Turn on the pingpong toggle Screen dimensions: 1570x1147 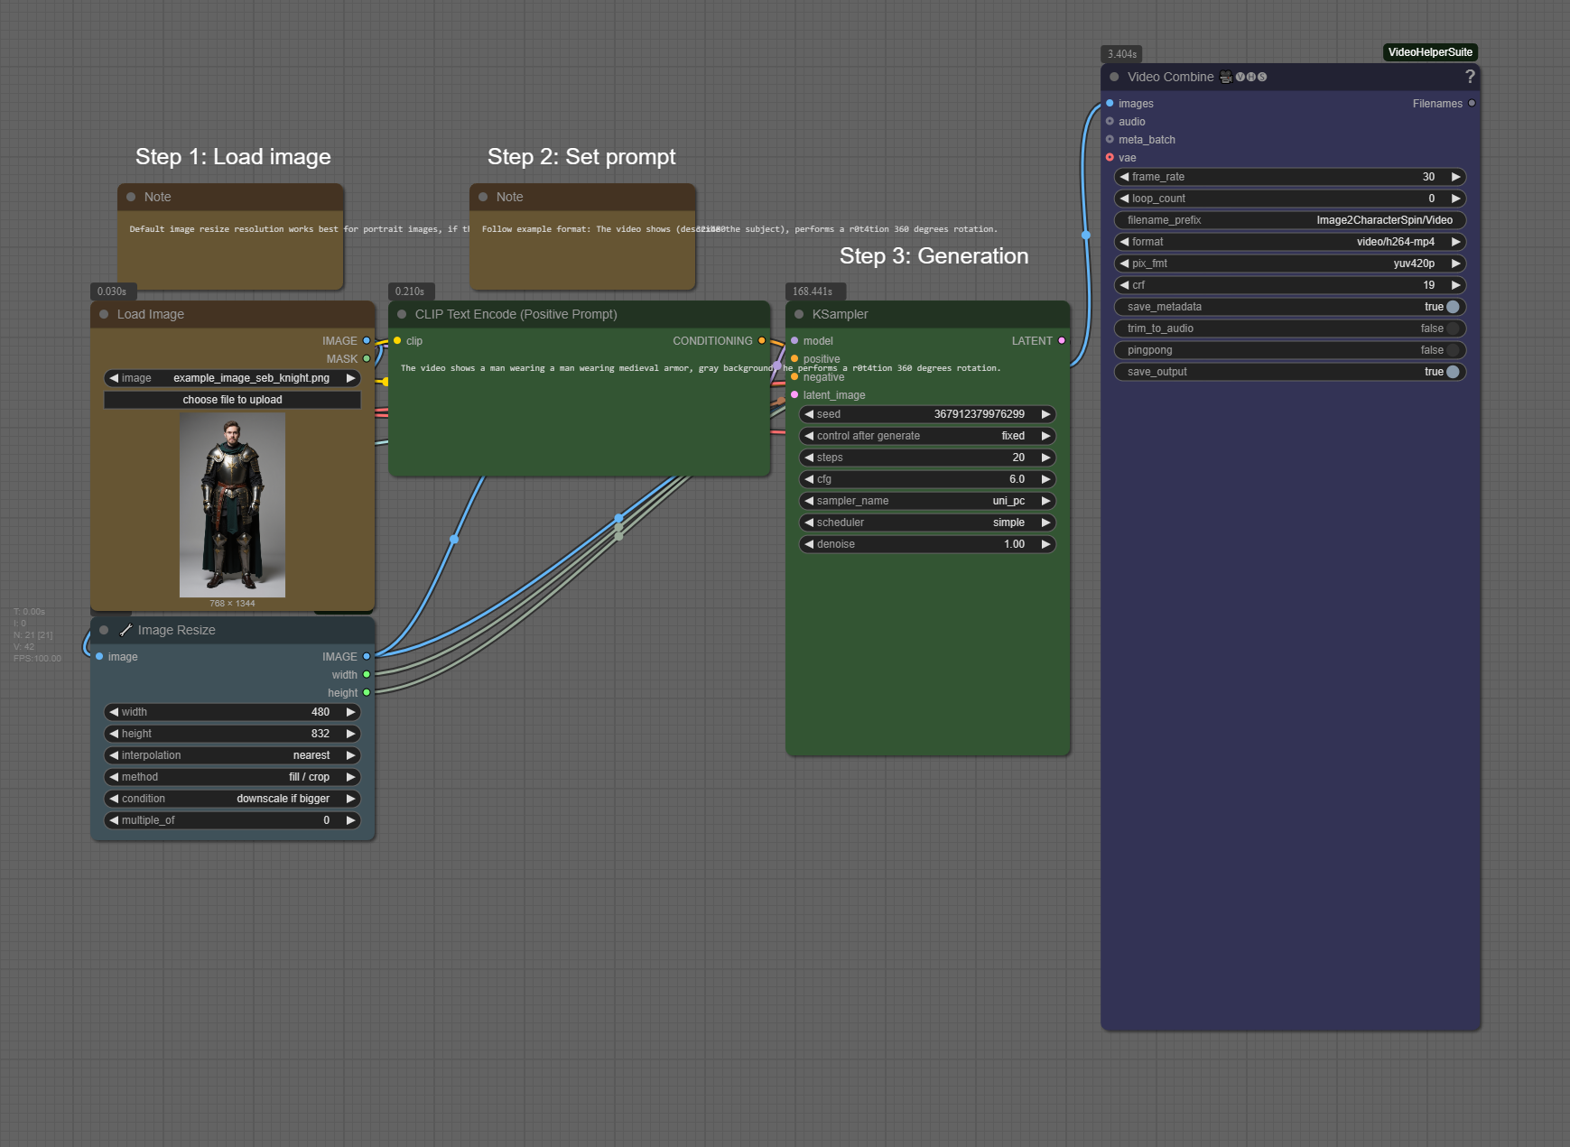pos(1452,350)
